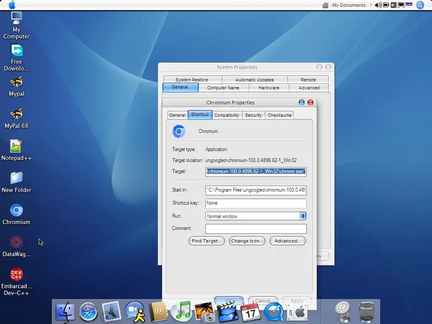The height and width of the screenshot is (324, 432).
Task: Expand the My Documents toolbar arrow
Action: [x=370, y=5]
